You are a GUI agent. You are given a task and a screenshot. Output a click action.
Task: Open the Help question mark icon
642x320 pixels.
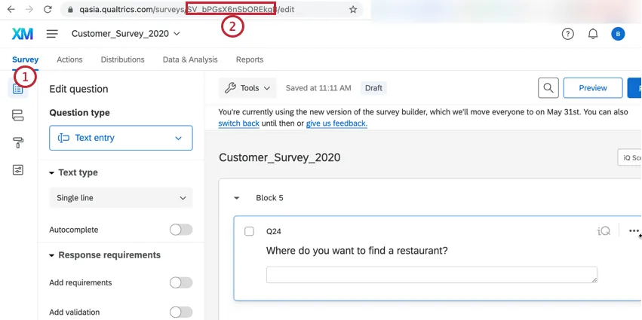568,34
